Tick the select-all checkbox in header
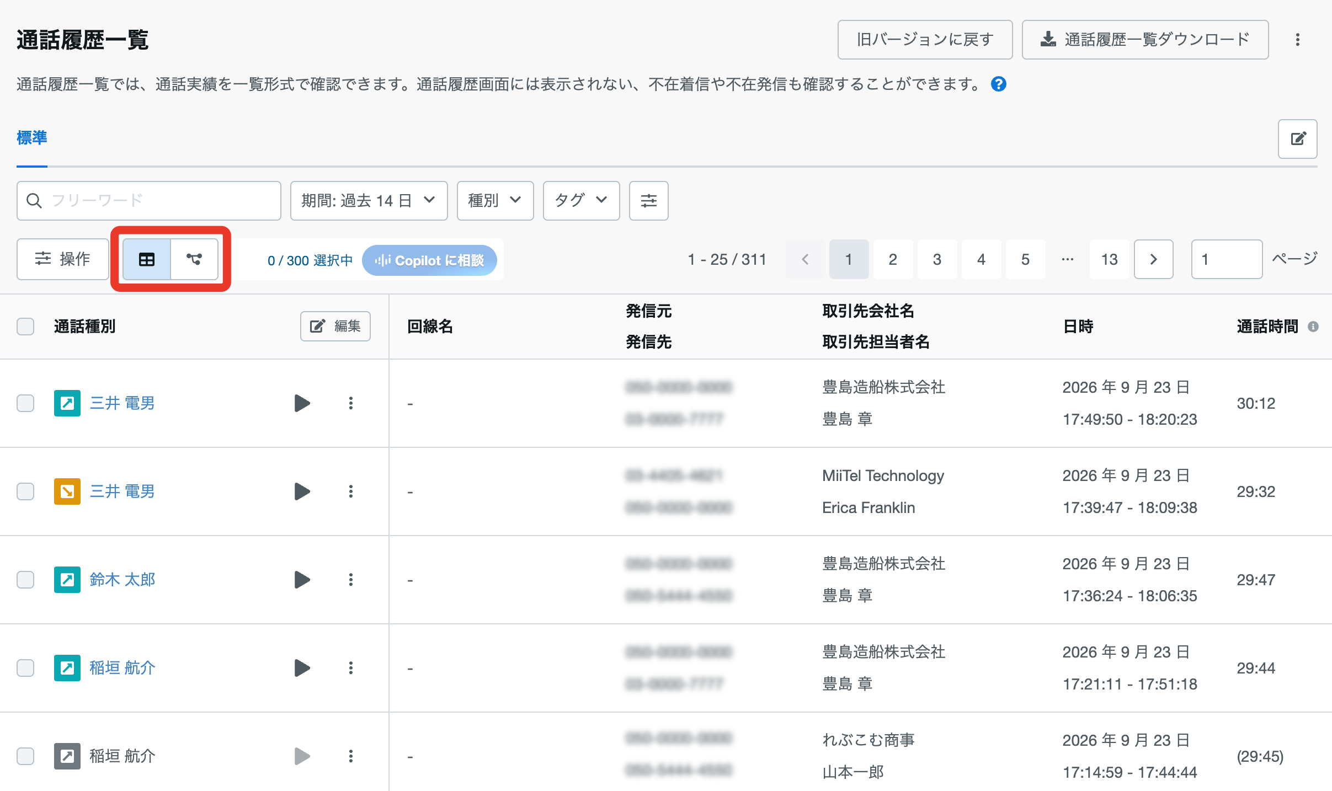The height and width of the screenshot is (791, 1332). (x=25, y=327)
